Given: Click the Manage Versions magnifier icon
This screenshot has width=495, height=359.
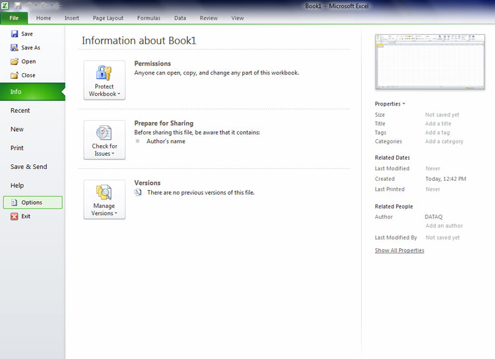Looking at the screenshot, I should coord(104,192).
